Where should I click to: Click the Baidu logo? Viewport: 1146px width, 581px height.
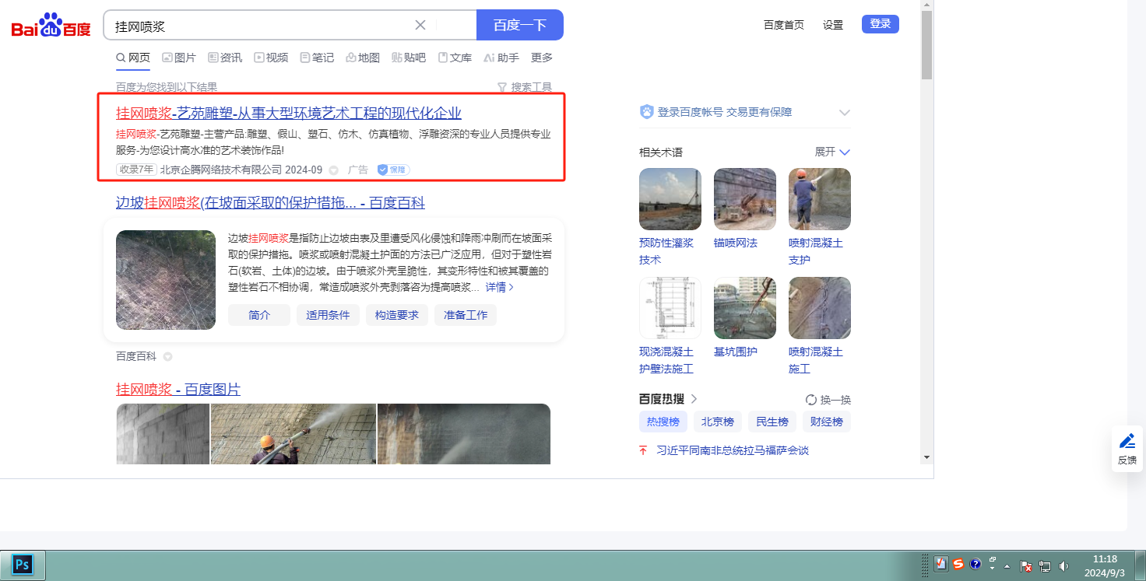51,26
